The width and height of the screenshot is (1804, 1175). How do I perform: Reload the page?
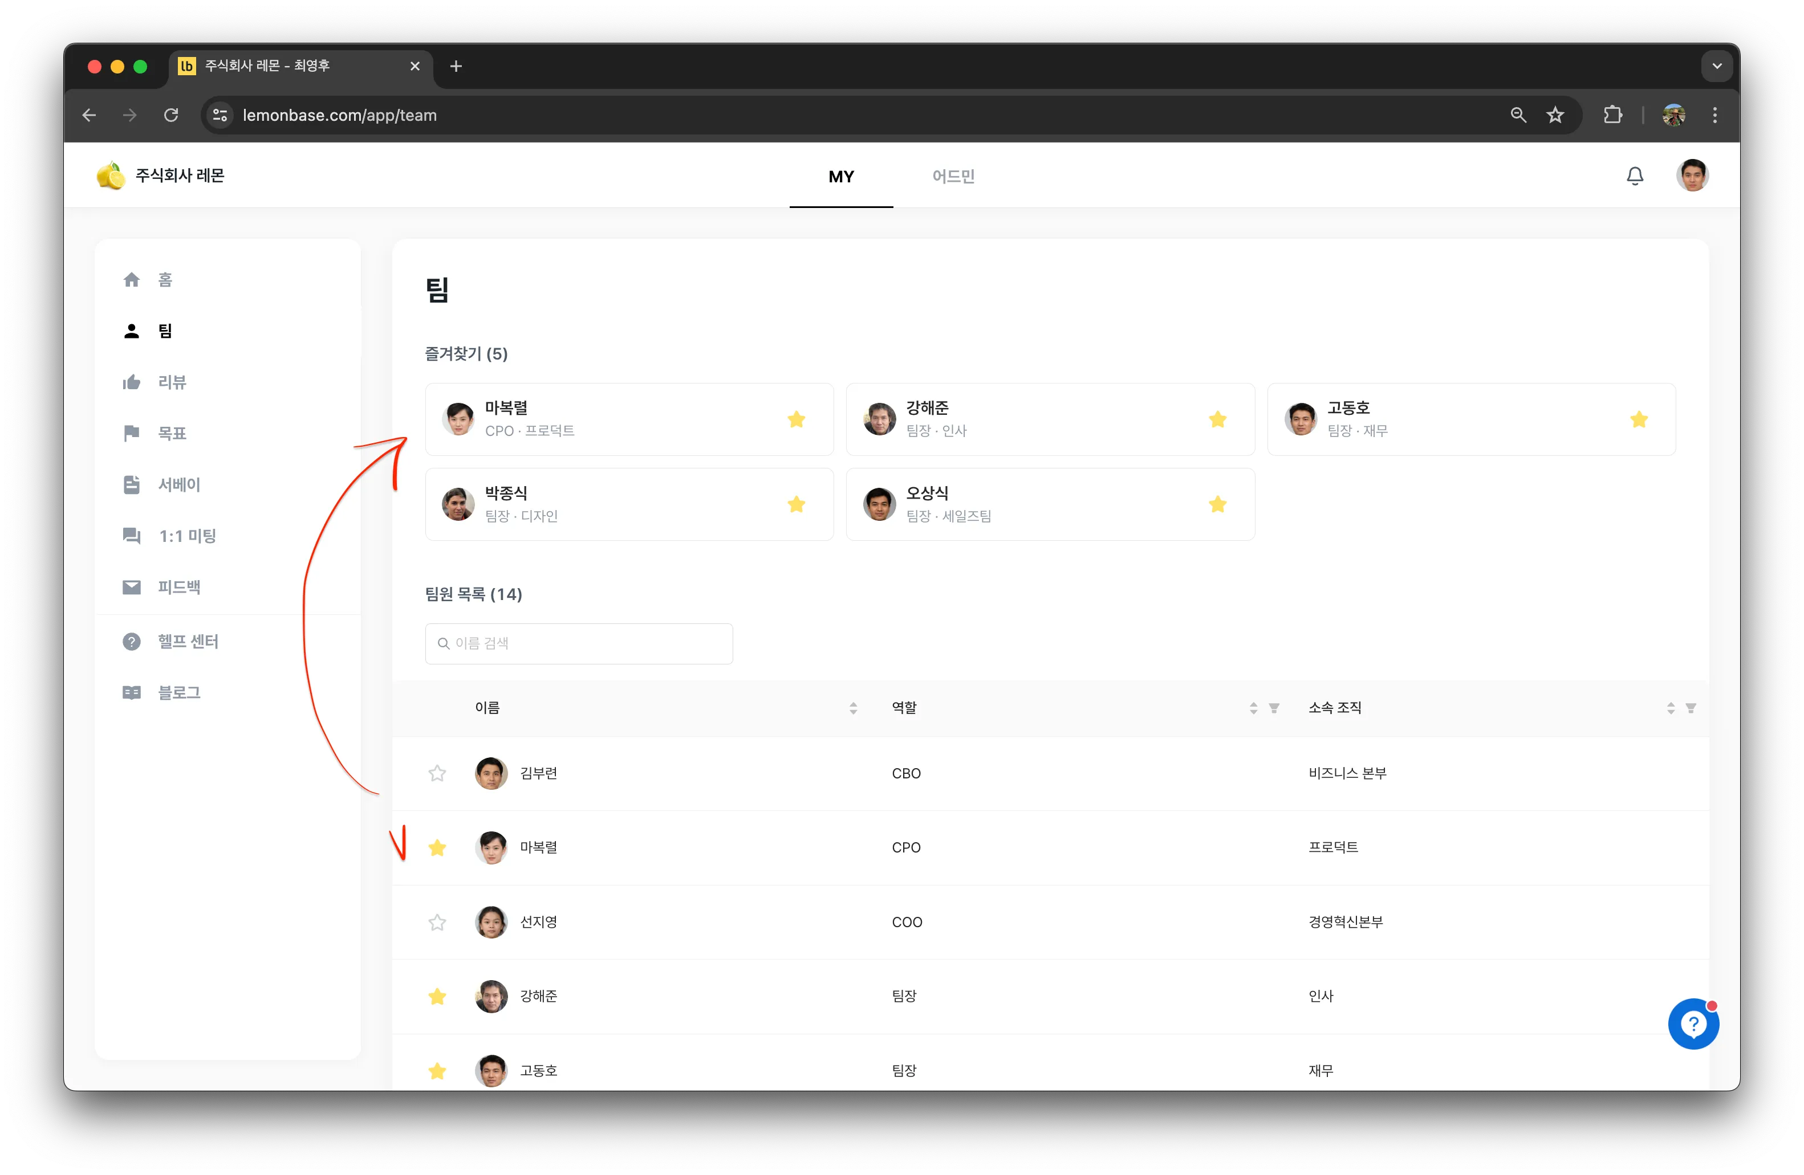coord(171,115)
